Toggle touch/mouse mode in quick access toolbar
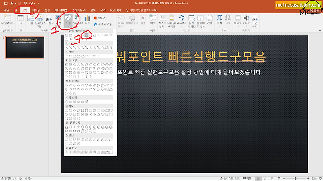The image size is (323, 181). point(31,4)
